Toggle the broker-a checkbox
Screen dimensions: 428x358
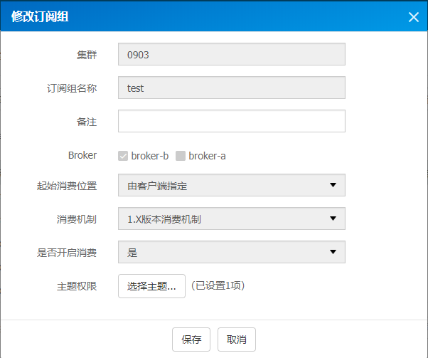pos(181,156)
